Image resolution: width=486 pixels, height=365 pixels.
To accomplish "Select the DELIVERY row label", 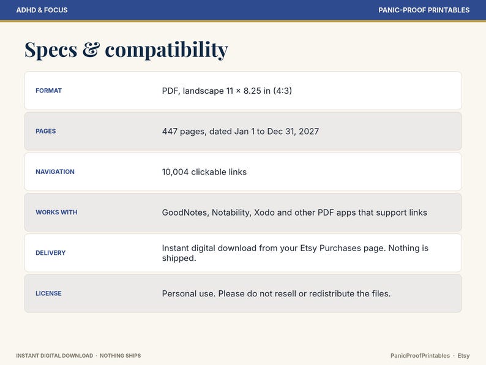I will click(x=51, y=253).
